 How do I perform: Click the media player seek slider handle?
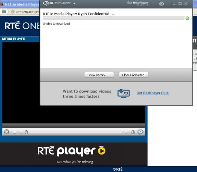point(26,132)
